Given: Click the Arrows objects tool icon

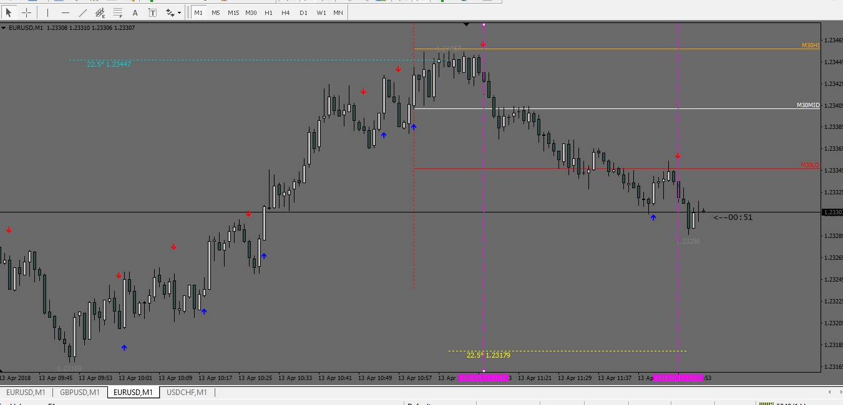Looking at the screenshot, I should [x=170, y=12].
